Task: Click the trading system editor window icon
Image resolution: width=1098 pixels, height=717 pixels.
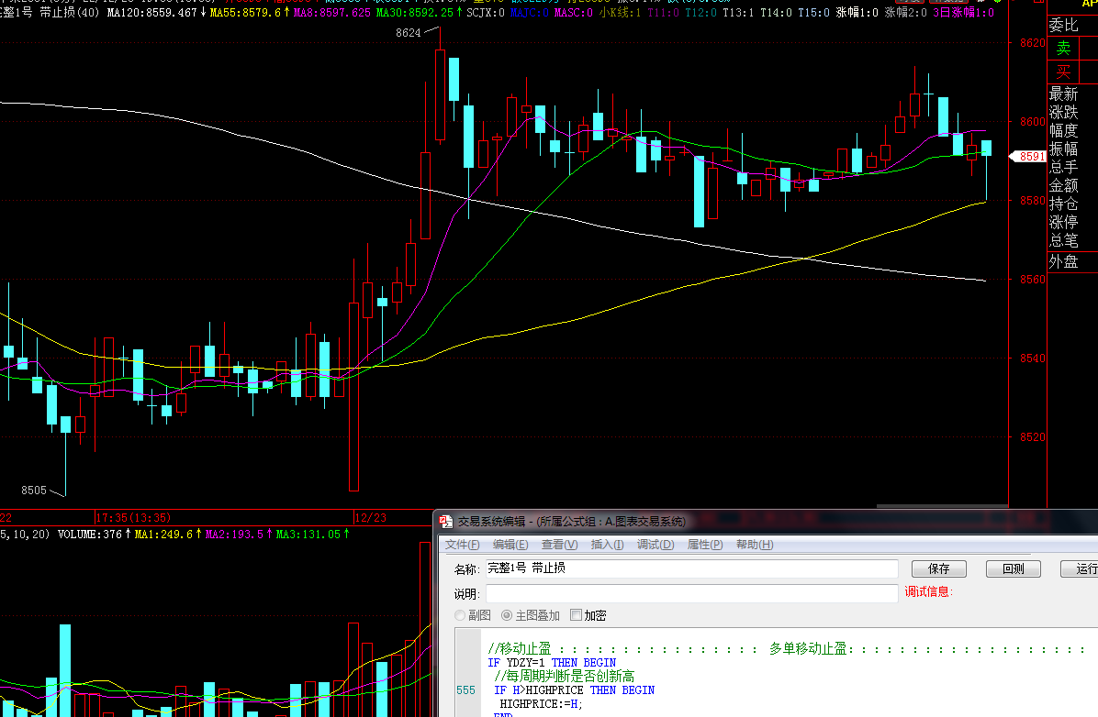Action: [x=445, y=521]
